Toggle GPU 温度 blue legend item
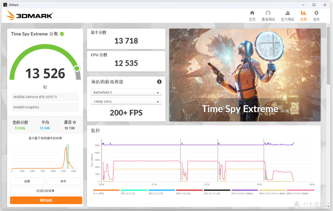Viewport: 333px width, 211px height. 162,192
